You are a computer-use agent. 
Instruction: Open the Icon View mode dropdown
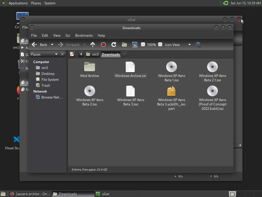click(178, 45)
